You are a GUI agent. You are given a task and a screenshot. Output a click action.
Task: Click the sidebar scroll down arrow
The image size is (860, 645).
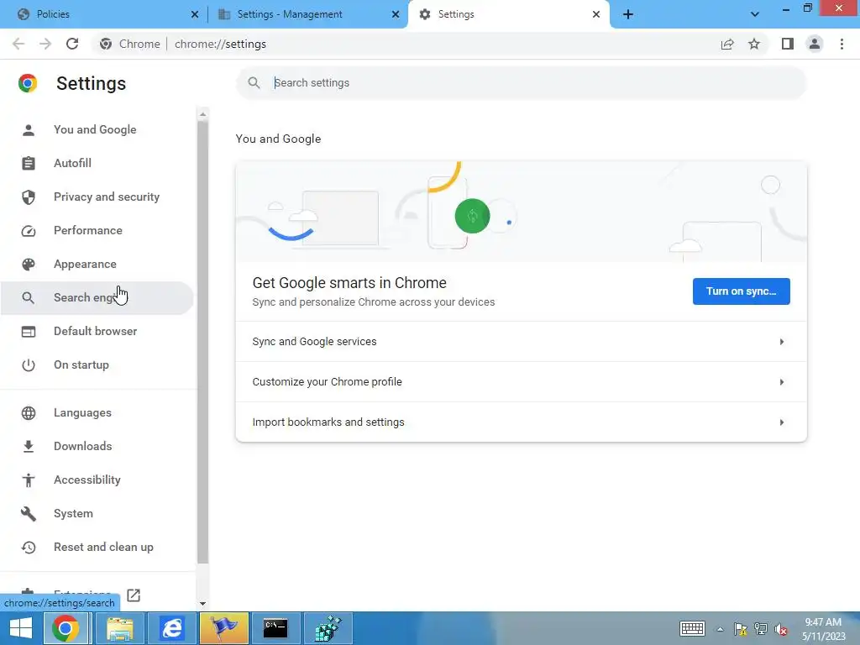pyautogui.click(x=203, y=604)
